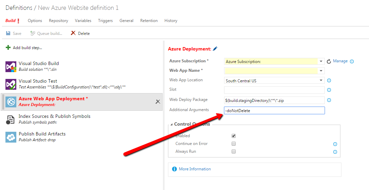Image resolution: width=369 pixels, height=190 pixels.
Task: Open the Web App Location dropdown
Action: coord(321,80)
